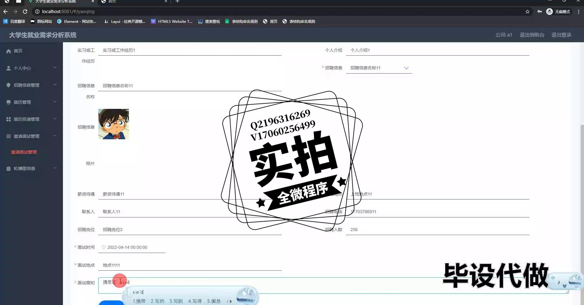The image size is (584, 305).
Task: Go to 首页 in the sidebar
Action: [x=31, y=51]
